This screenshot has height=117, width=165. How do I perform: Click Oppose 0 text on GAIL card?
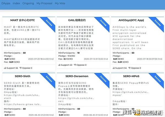tap(81, 65)
